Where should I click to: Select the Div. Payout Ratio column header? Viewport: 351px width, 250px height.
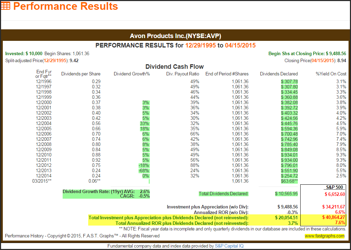click(182, 74)
